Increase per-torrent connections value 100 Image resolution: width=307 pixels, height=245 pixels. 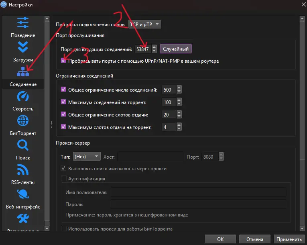pyautogui.click(x=179, y=100)
